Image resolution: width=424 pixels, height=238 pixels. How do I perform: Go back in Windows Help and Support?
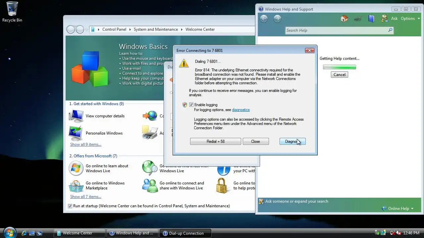(264, 19)
